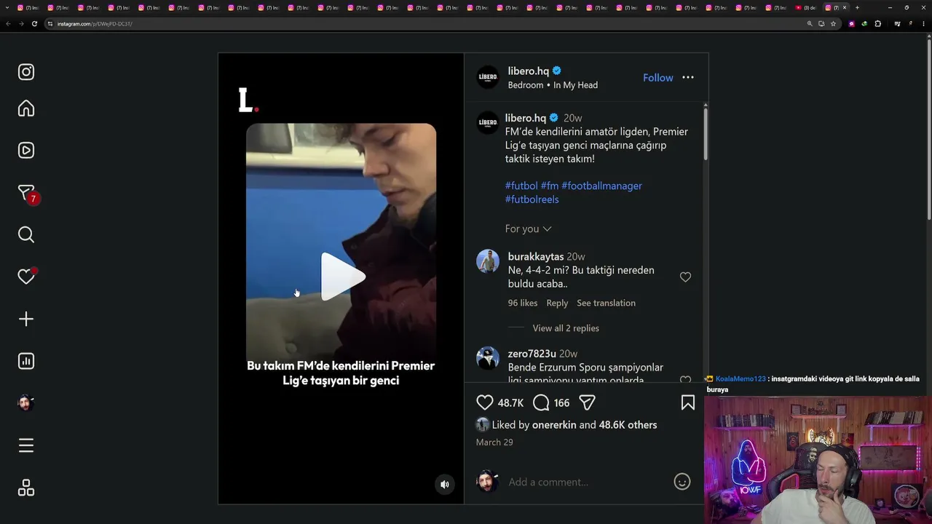Open the #fm hashtag
932x524 pixels.
(550, 186)
